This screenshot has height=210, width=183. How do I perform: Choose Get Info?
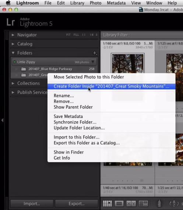tap(111, 158)
